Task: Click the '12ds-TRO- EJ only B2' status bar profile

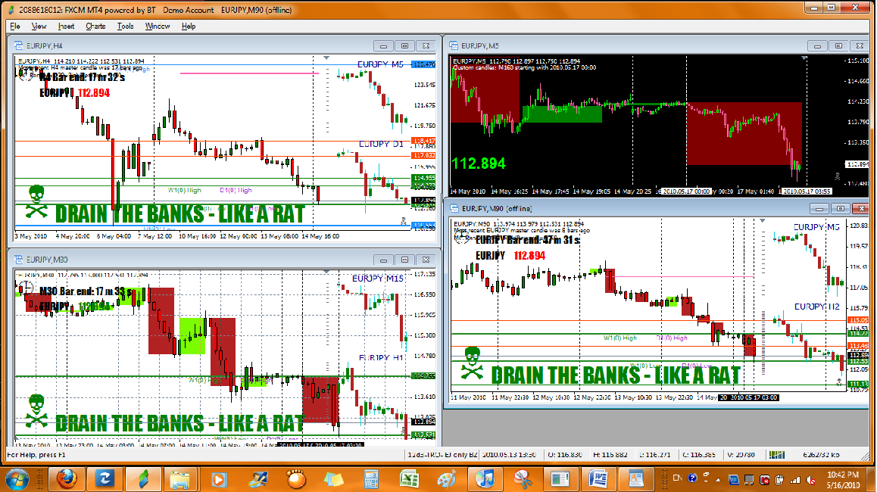Action: pyautogui.click(x=442, y=455)
